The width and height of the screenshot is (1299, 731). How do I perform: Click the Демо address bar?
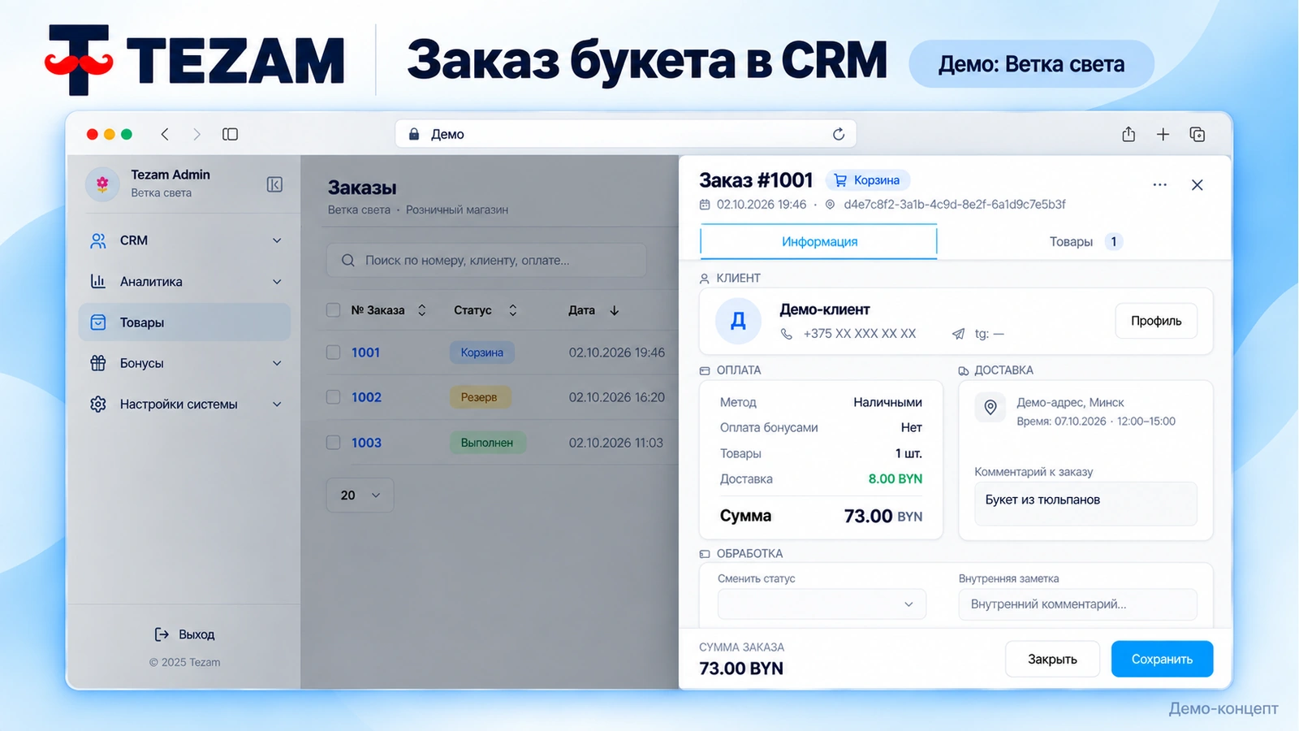625,134
